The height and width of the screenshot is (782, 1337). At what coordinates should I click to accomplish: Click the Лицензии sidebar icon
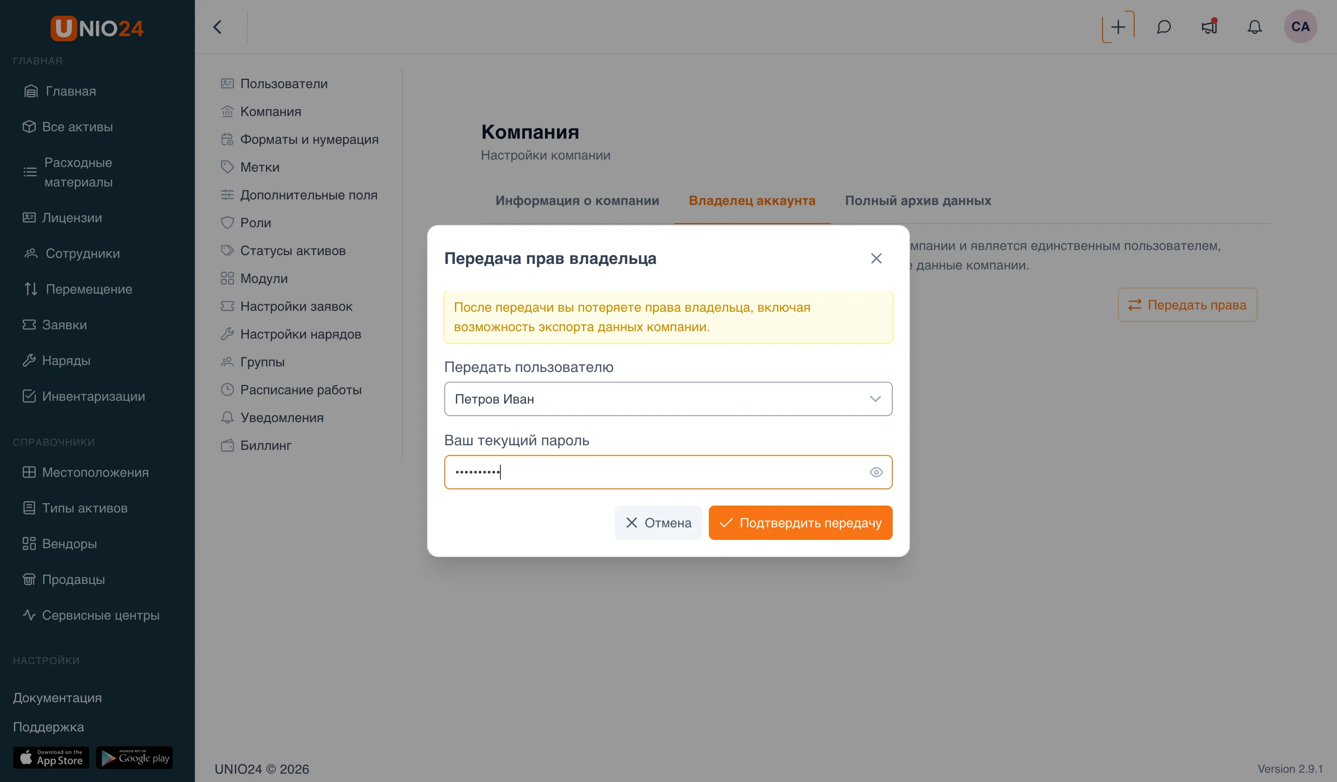29,218
